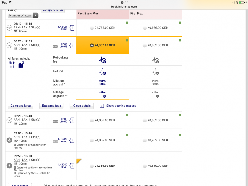Click First Basic Plus refund icon
The height and width of the screenshot is (186, 248).
[103, 71]
